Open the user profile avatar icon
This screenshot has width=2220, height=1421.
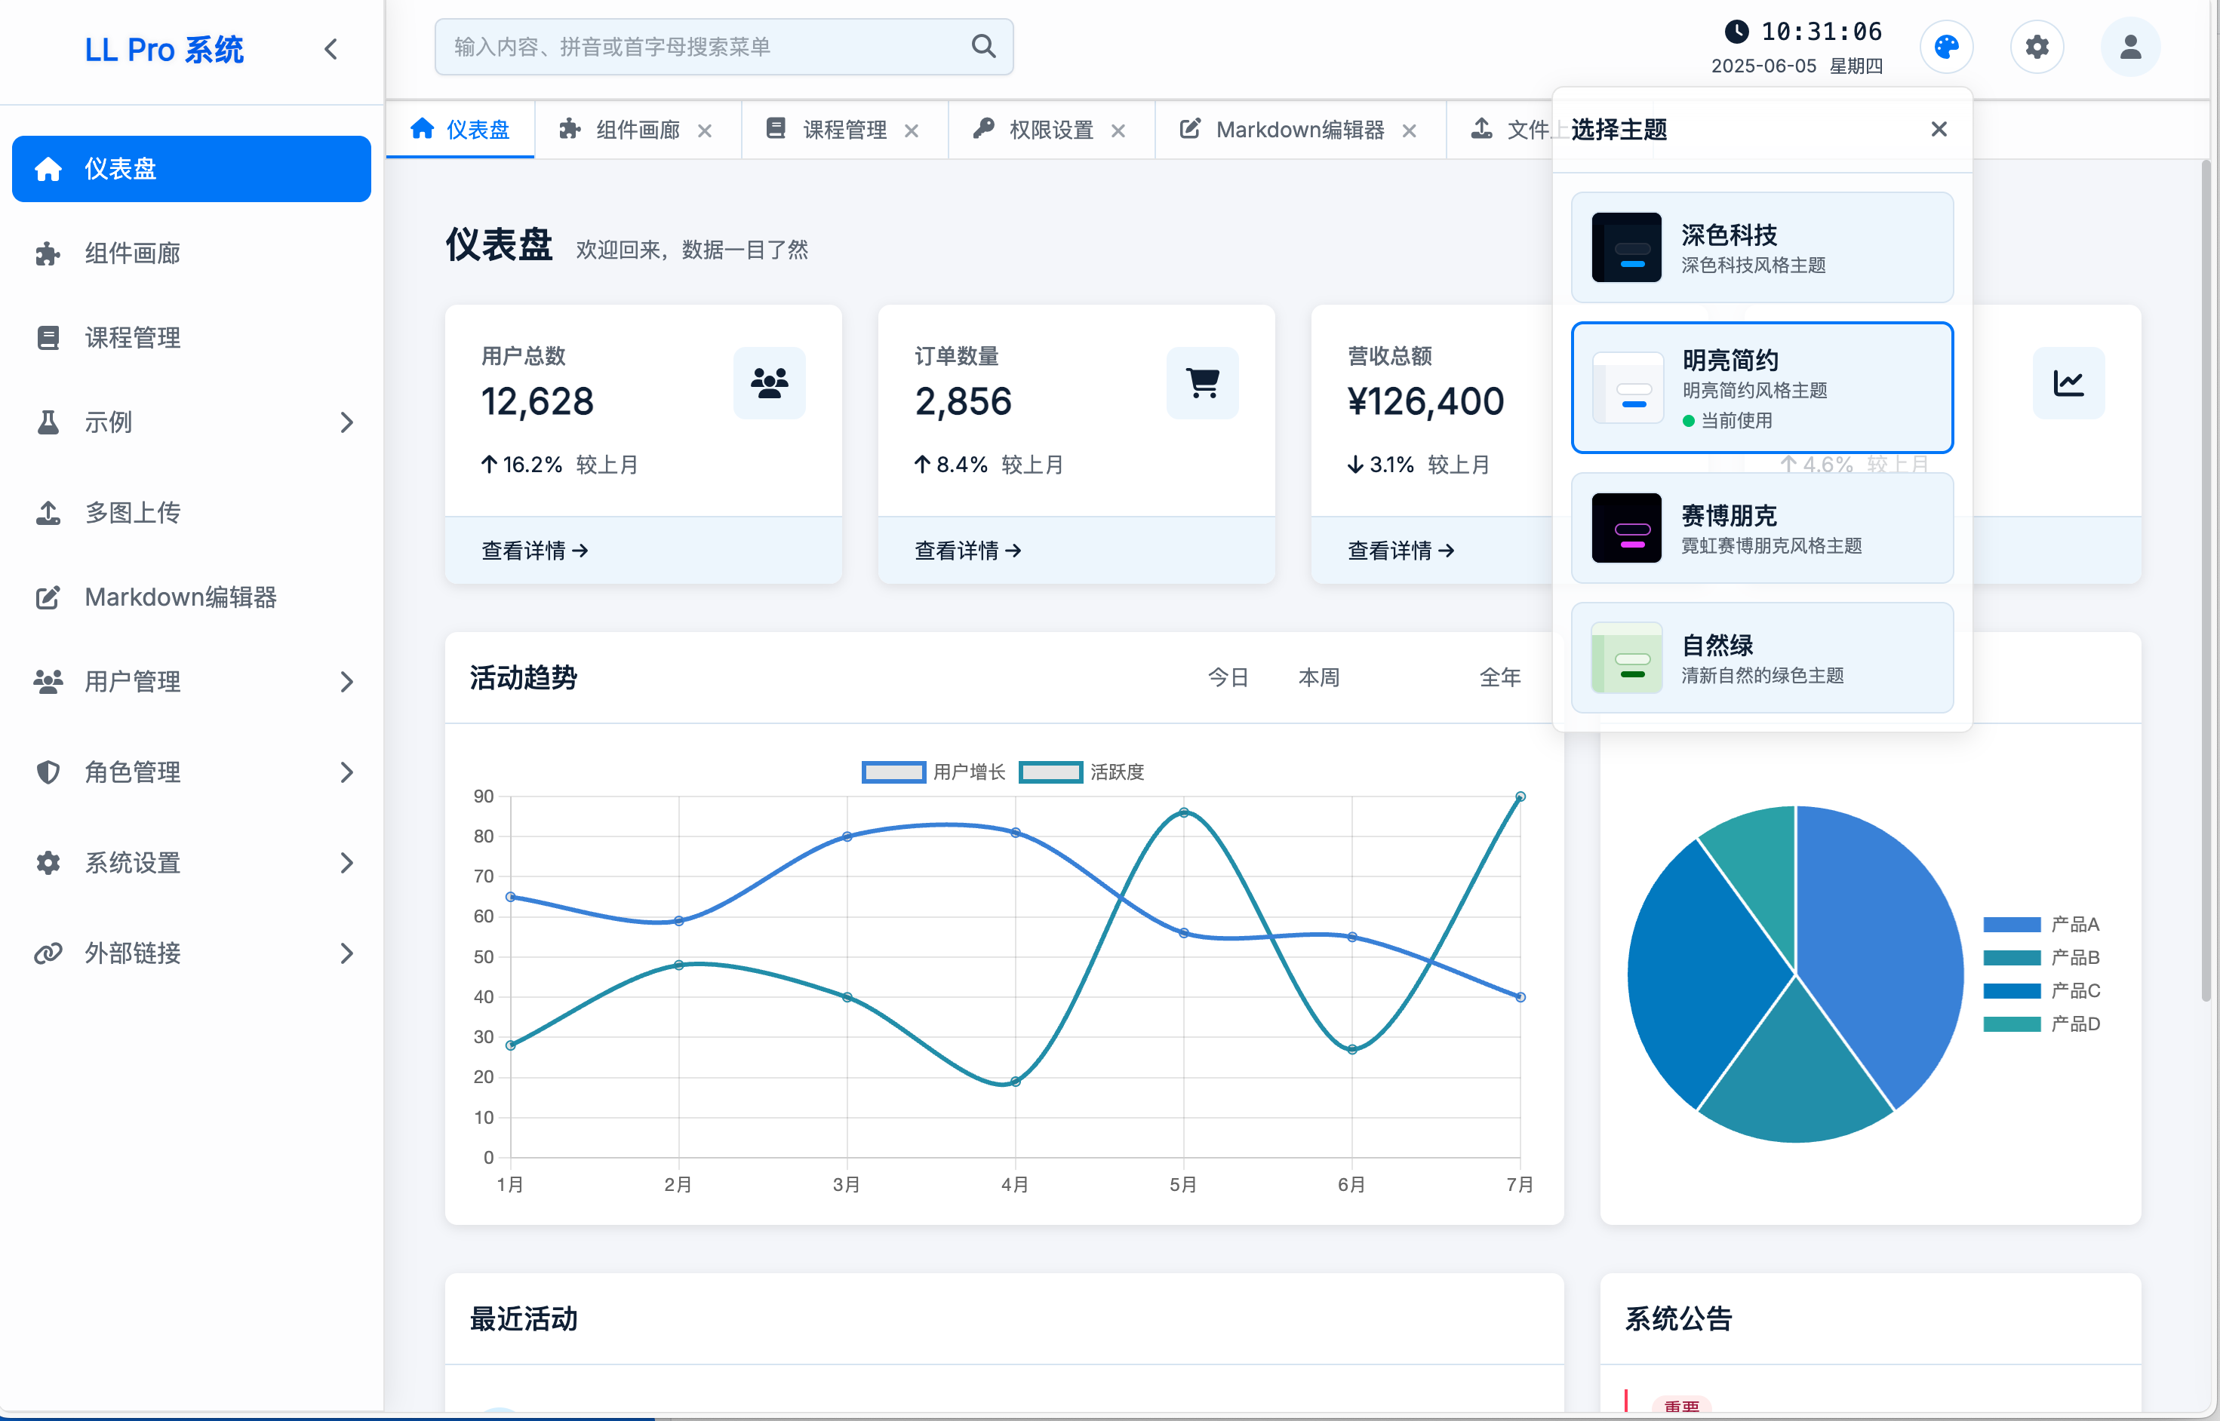(2129, 47)
